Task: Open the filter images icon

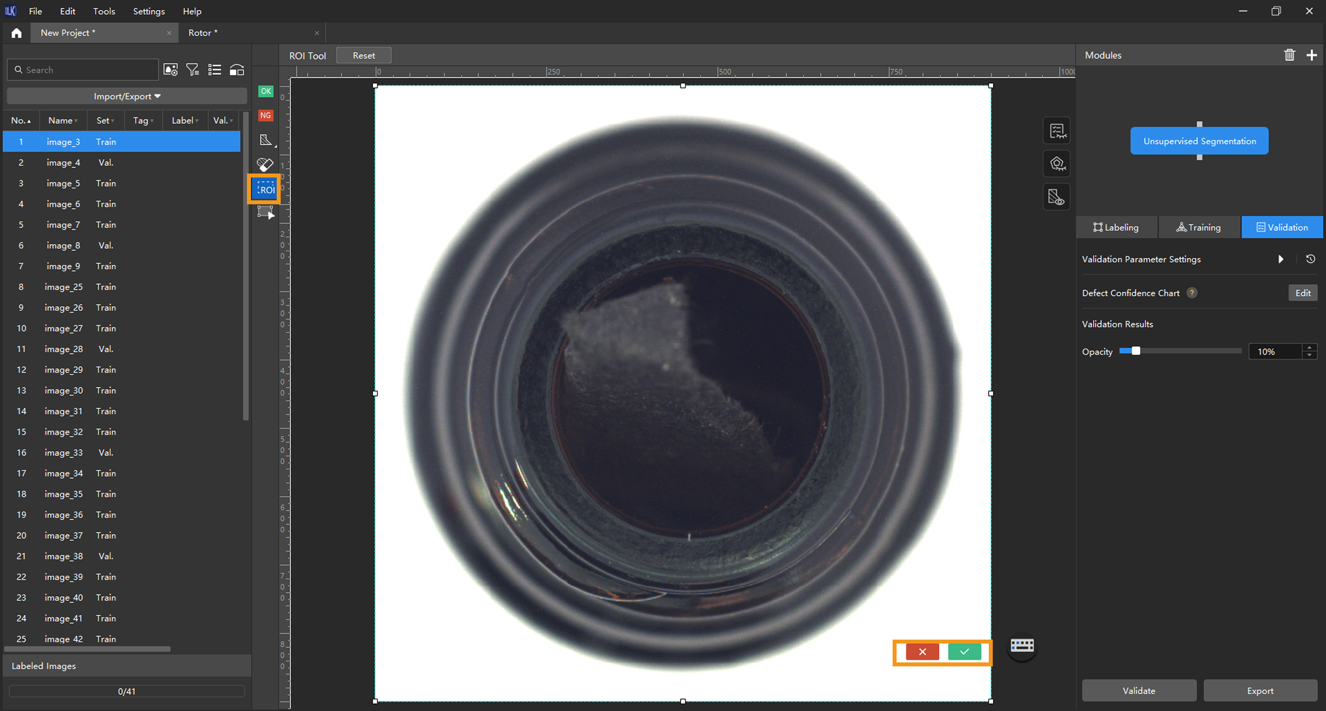Action: pyautogui.click(x=192, y=69)
